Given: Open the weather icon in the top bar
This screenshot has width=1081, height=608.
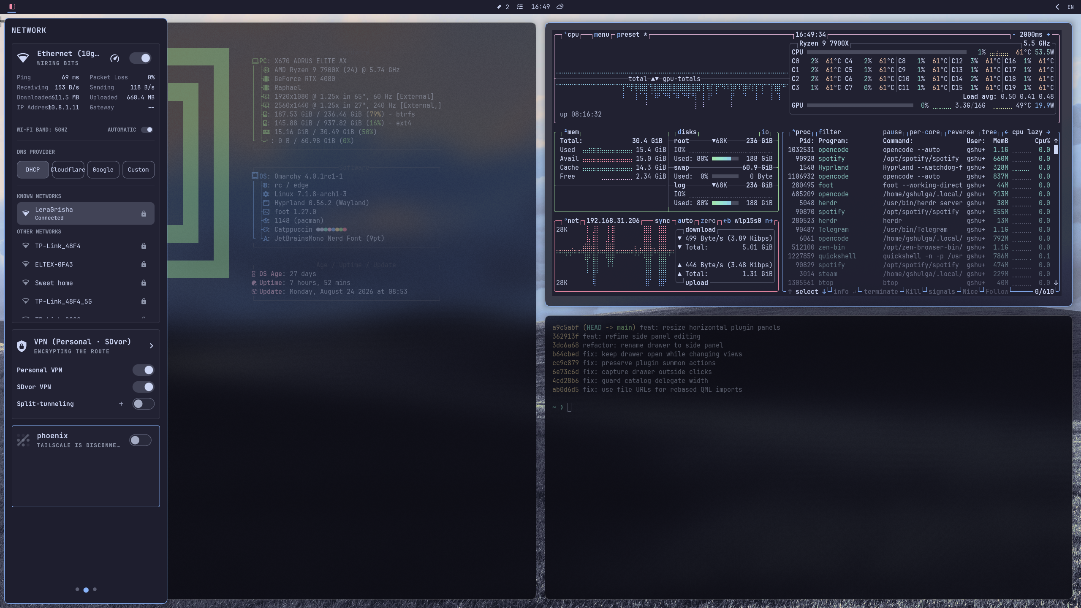Looking at the screenshot, I should (560, 7).
